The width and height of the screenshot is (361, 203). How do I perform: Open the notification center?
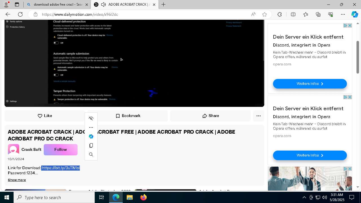(x=352, y=197)
